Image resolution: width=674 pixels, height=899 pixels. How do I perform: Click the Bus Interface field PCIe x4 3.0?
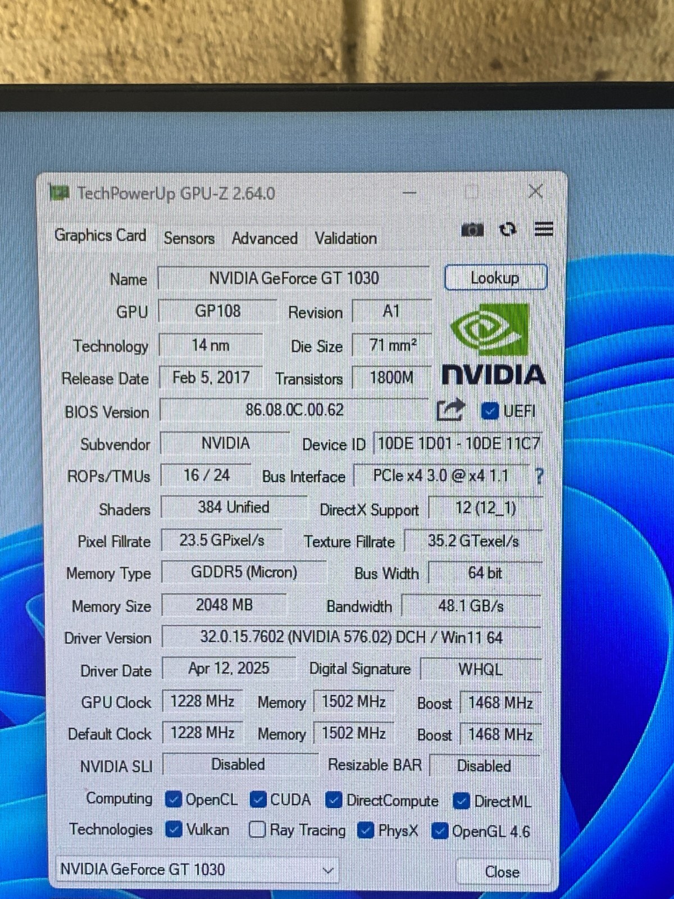[x=441, y=476]
